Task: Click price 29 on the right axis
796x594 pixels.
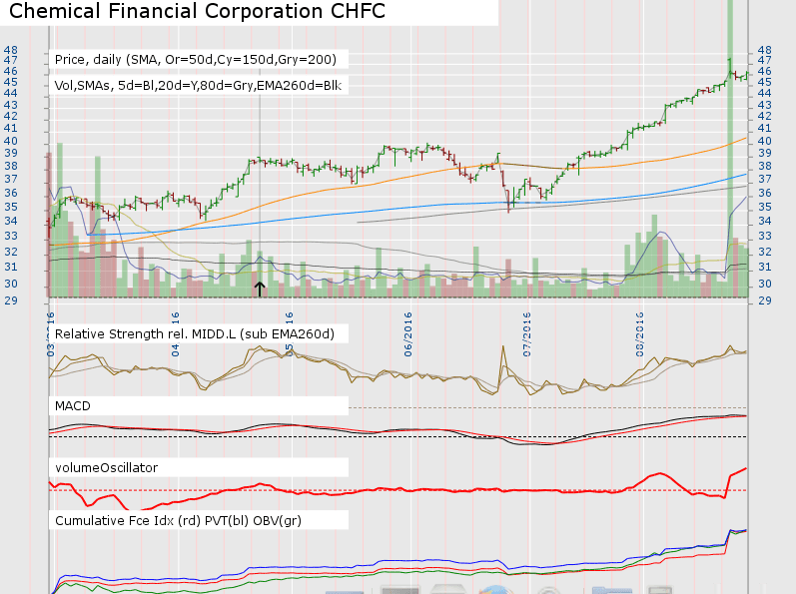Action: tap(764, 300)
